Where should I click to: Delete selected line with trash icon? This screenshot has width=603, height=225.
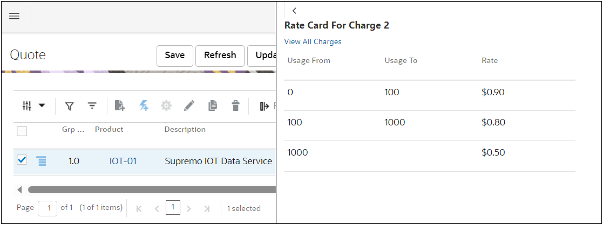235,106
